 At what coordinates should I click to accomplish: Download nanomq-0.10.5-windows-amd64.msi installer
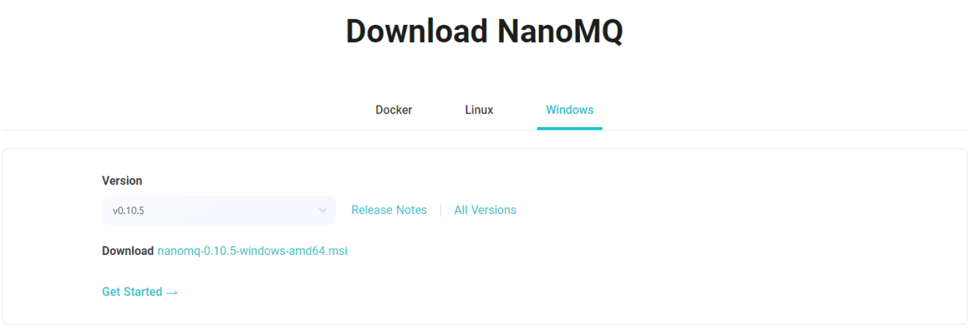coord(252,251)
